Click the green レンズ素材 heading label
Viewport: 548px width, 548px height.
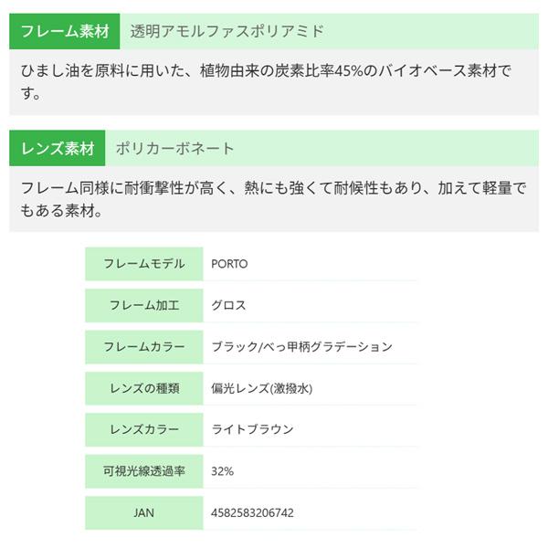coord(58,148)
